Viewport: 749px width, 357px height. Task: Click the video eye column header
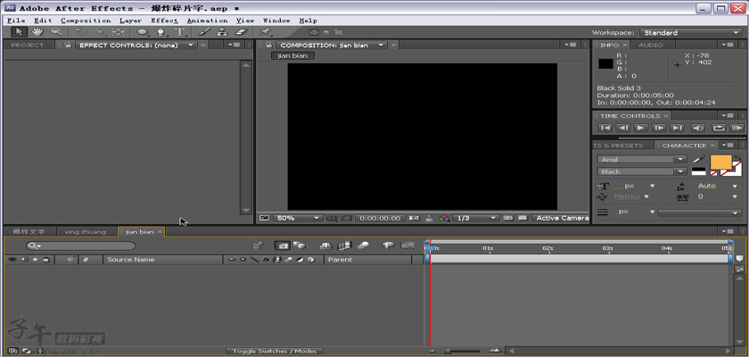pyautogui.click(x=12, y=260)
